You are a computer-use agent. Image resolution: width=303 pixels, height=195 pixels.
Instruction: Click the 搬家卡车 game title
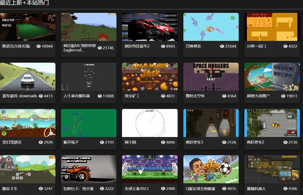point(10,188)
